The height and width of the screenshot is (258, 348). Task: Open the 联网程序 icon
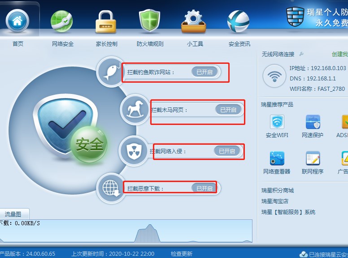313,158
